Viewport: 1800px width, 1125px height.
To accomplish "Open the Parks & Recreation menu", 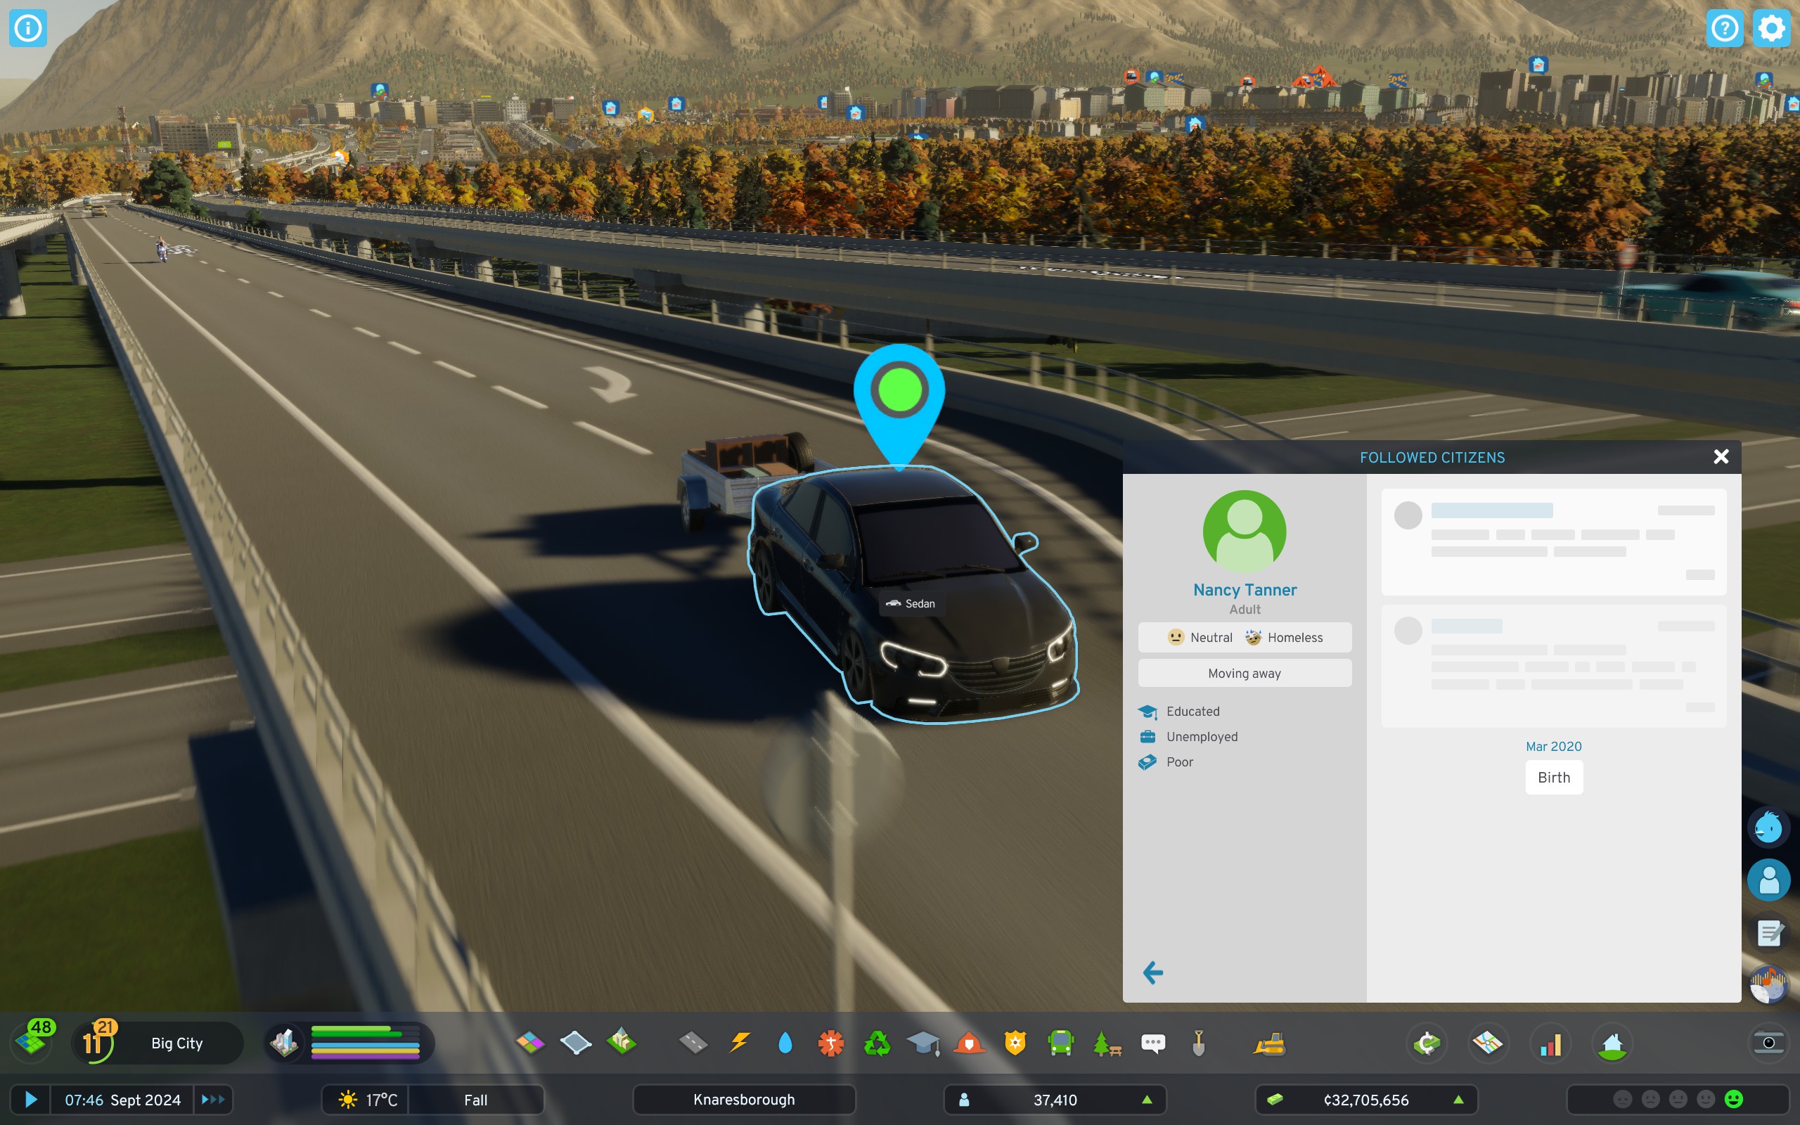I will coord(1107,1043).
